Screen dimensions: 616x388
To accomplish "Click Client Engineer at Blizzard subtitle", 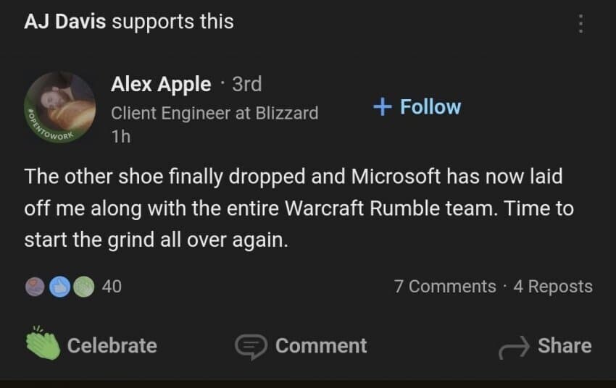I will click(x=215, y=114).
